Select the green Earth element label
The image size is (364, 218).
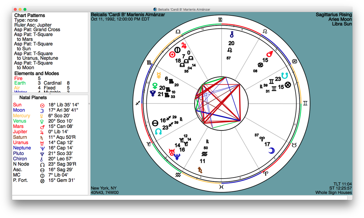click(x=20, y=83)
